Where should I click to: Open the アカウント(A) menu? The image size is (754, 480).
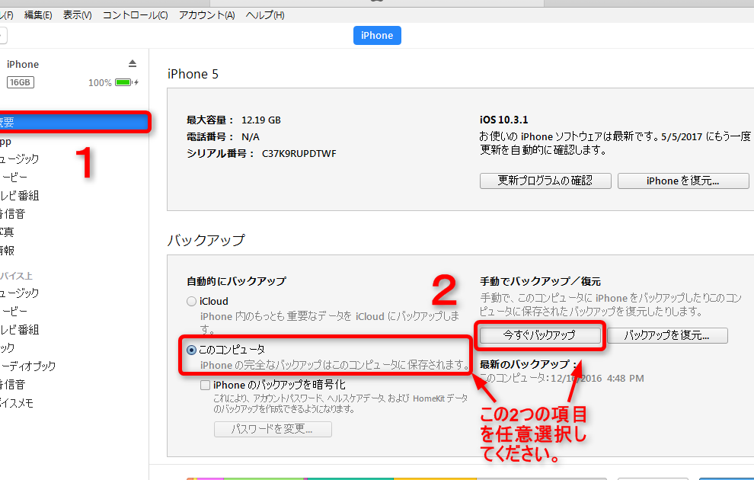[206, 15]
